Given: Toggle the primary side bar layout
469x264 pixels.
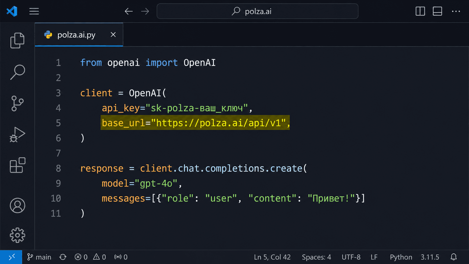Looking at the screenshot, I should pyautogui.click(x=420, y=11).
